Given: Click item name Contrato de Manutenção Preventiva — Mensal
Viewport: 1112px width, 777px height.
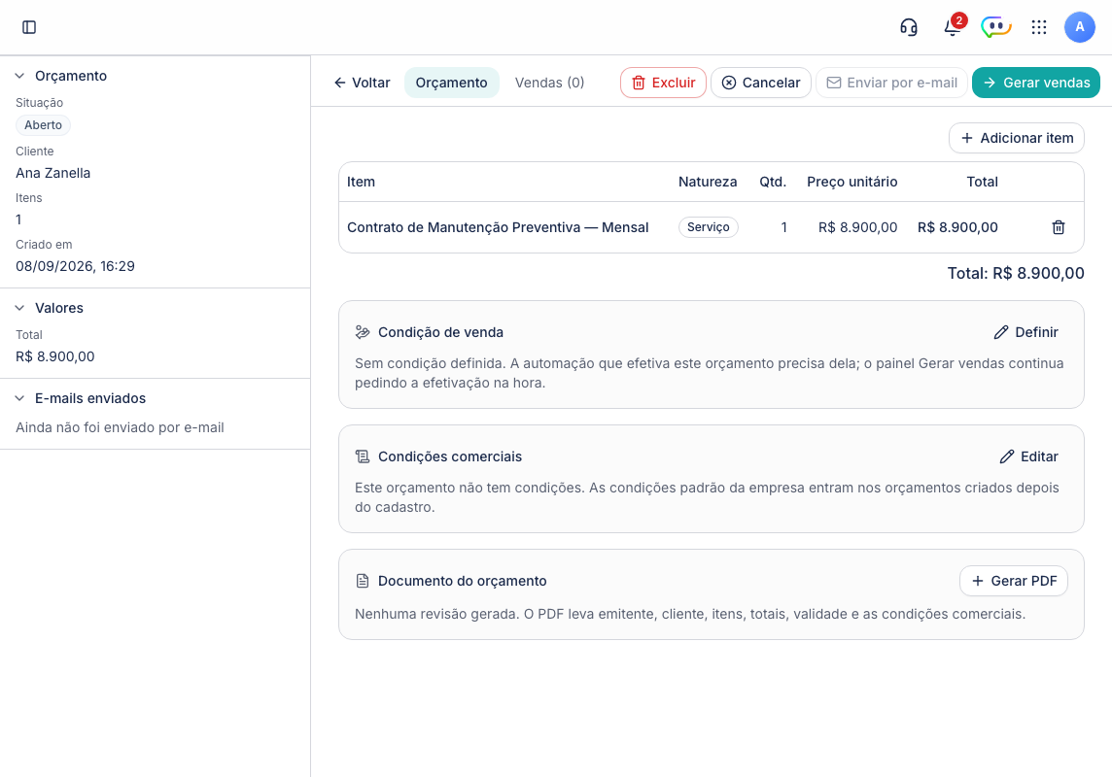Looking at the screenshot, I should point(498,227).
